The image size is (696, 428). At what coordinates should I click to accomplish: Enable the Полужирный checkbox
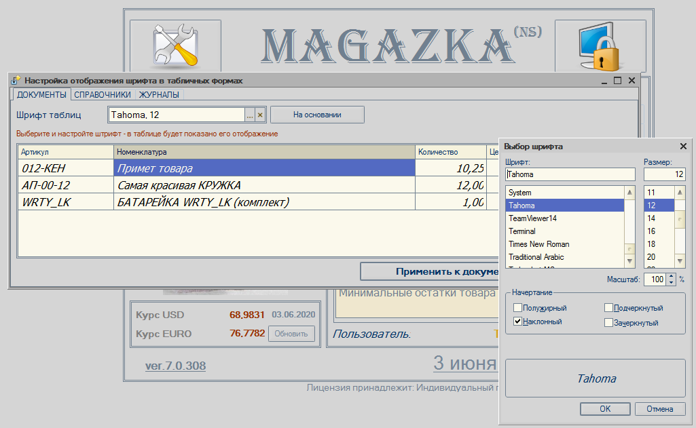[517, 307]
